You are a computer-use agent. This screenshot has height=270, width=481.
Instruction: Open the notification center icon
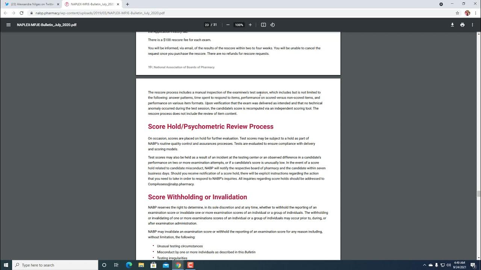click(x=473, y=265)
